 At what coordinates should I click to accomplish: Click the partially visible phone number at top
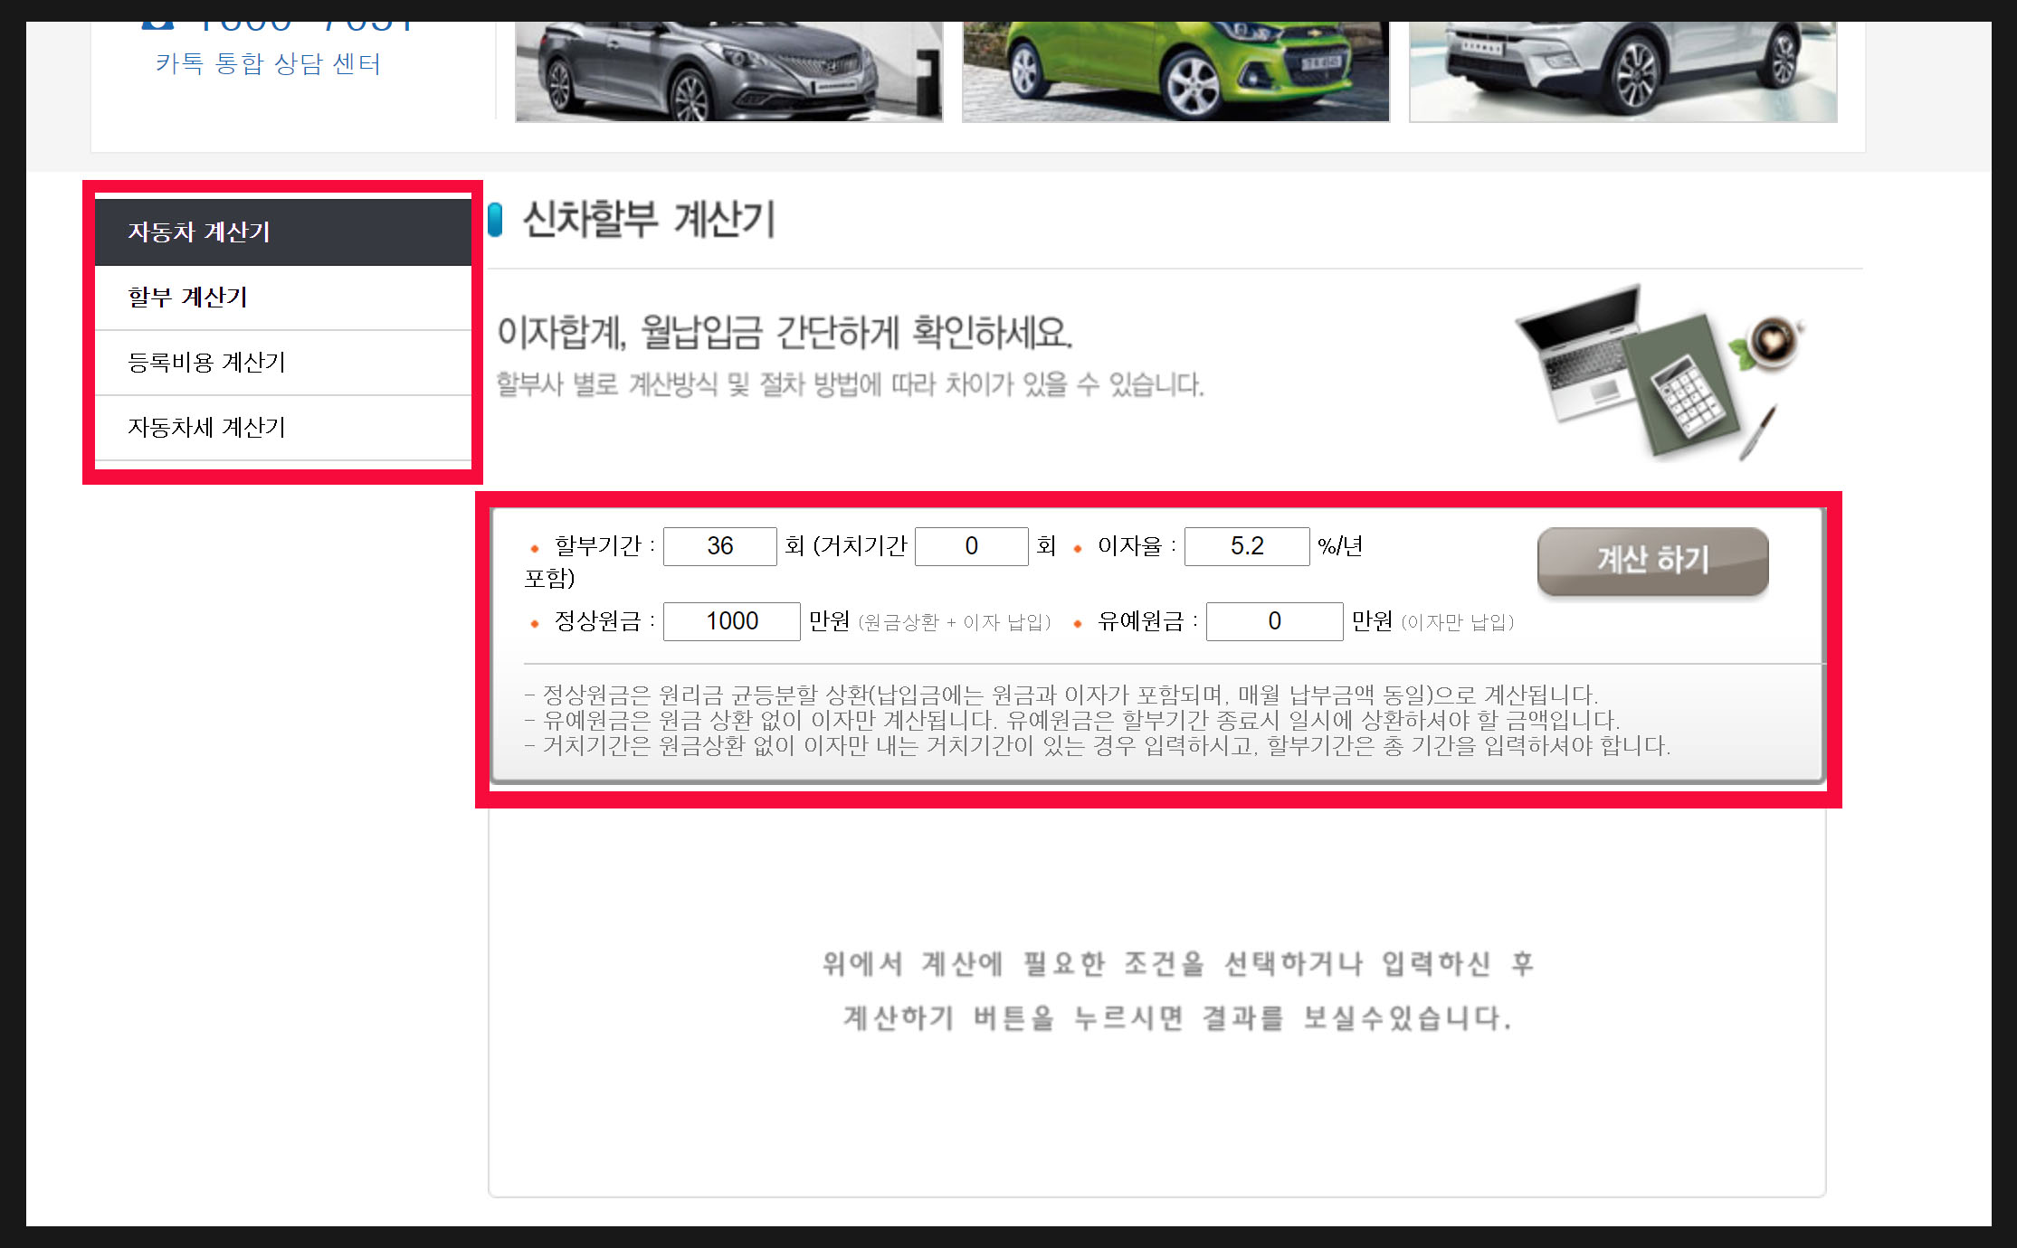click(x=303, y=25)
